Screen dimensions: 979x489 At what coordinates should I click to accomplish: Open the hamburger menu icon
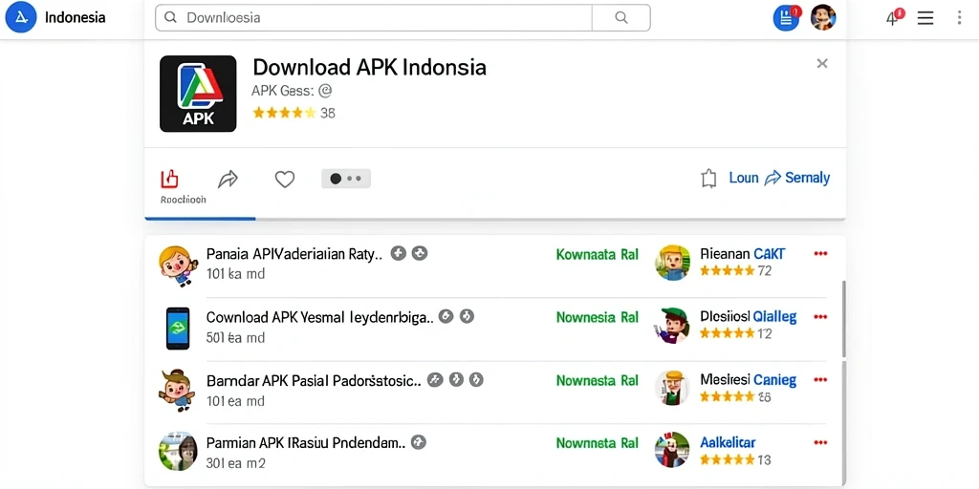pos(925,18)
